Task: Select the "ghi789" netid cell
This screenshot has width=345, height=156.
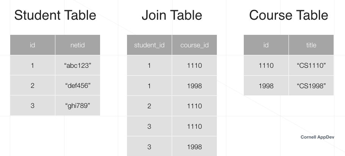Action: (78, 106)
